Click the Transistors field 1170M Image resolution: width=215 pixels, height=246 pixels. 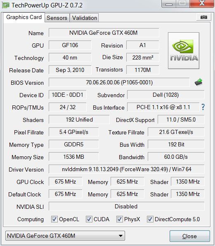click(142, 70)
